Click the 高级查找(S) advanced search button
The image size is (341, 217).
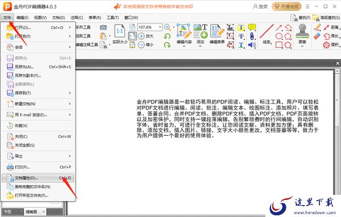click(326, 18)
